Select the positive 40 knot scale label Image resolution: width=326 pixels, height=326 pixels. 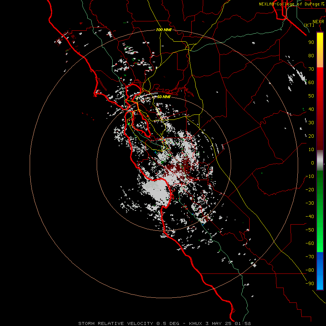pos(311,109)
